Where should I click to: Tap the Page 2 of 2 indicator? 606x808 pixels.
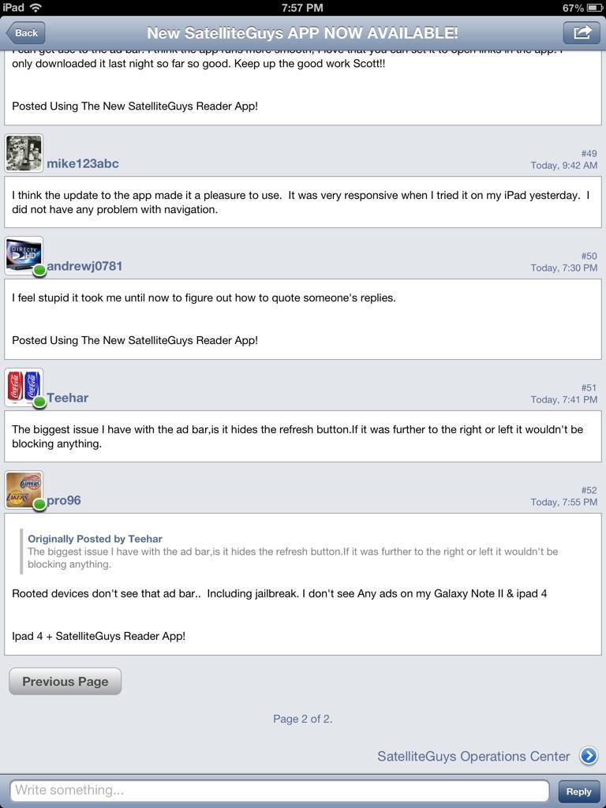tap(303, 718)
